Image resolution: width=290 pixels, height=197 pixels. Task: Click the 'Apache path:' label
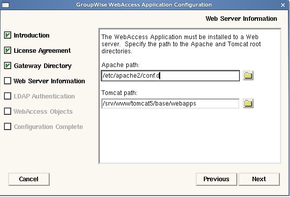point(120,65)
